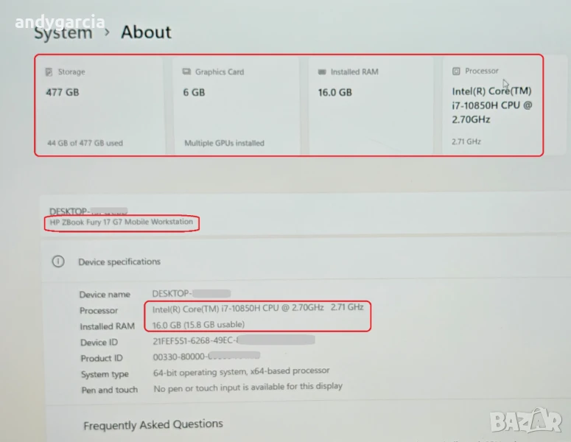Viewport: 571px width, 442px height.
Task: Click the 64-bit operating system type text
Action: (241, 371)
